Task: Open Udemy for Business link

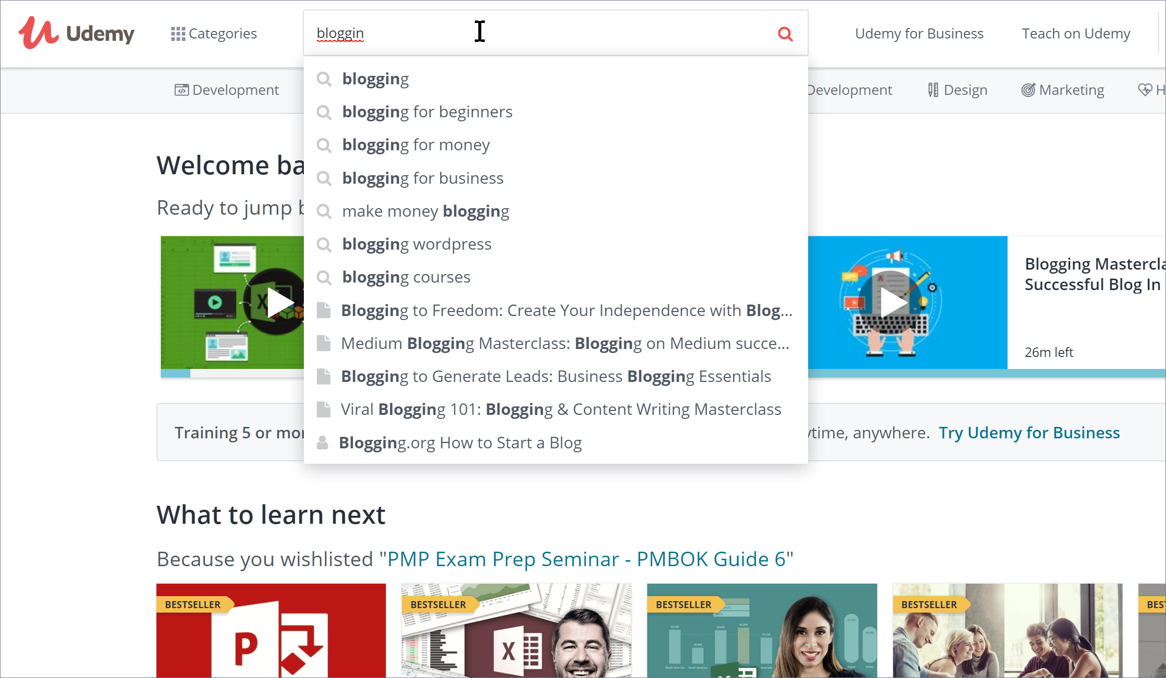Action: 919,33
